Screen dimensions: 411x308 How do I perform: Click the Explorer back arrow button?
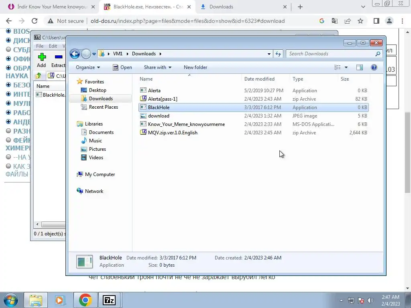tap(75, 54)
